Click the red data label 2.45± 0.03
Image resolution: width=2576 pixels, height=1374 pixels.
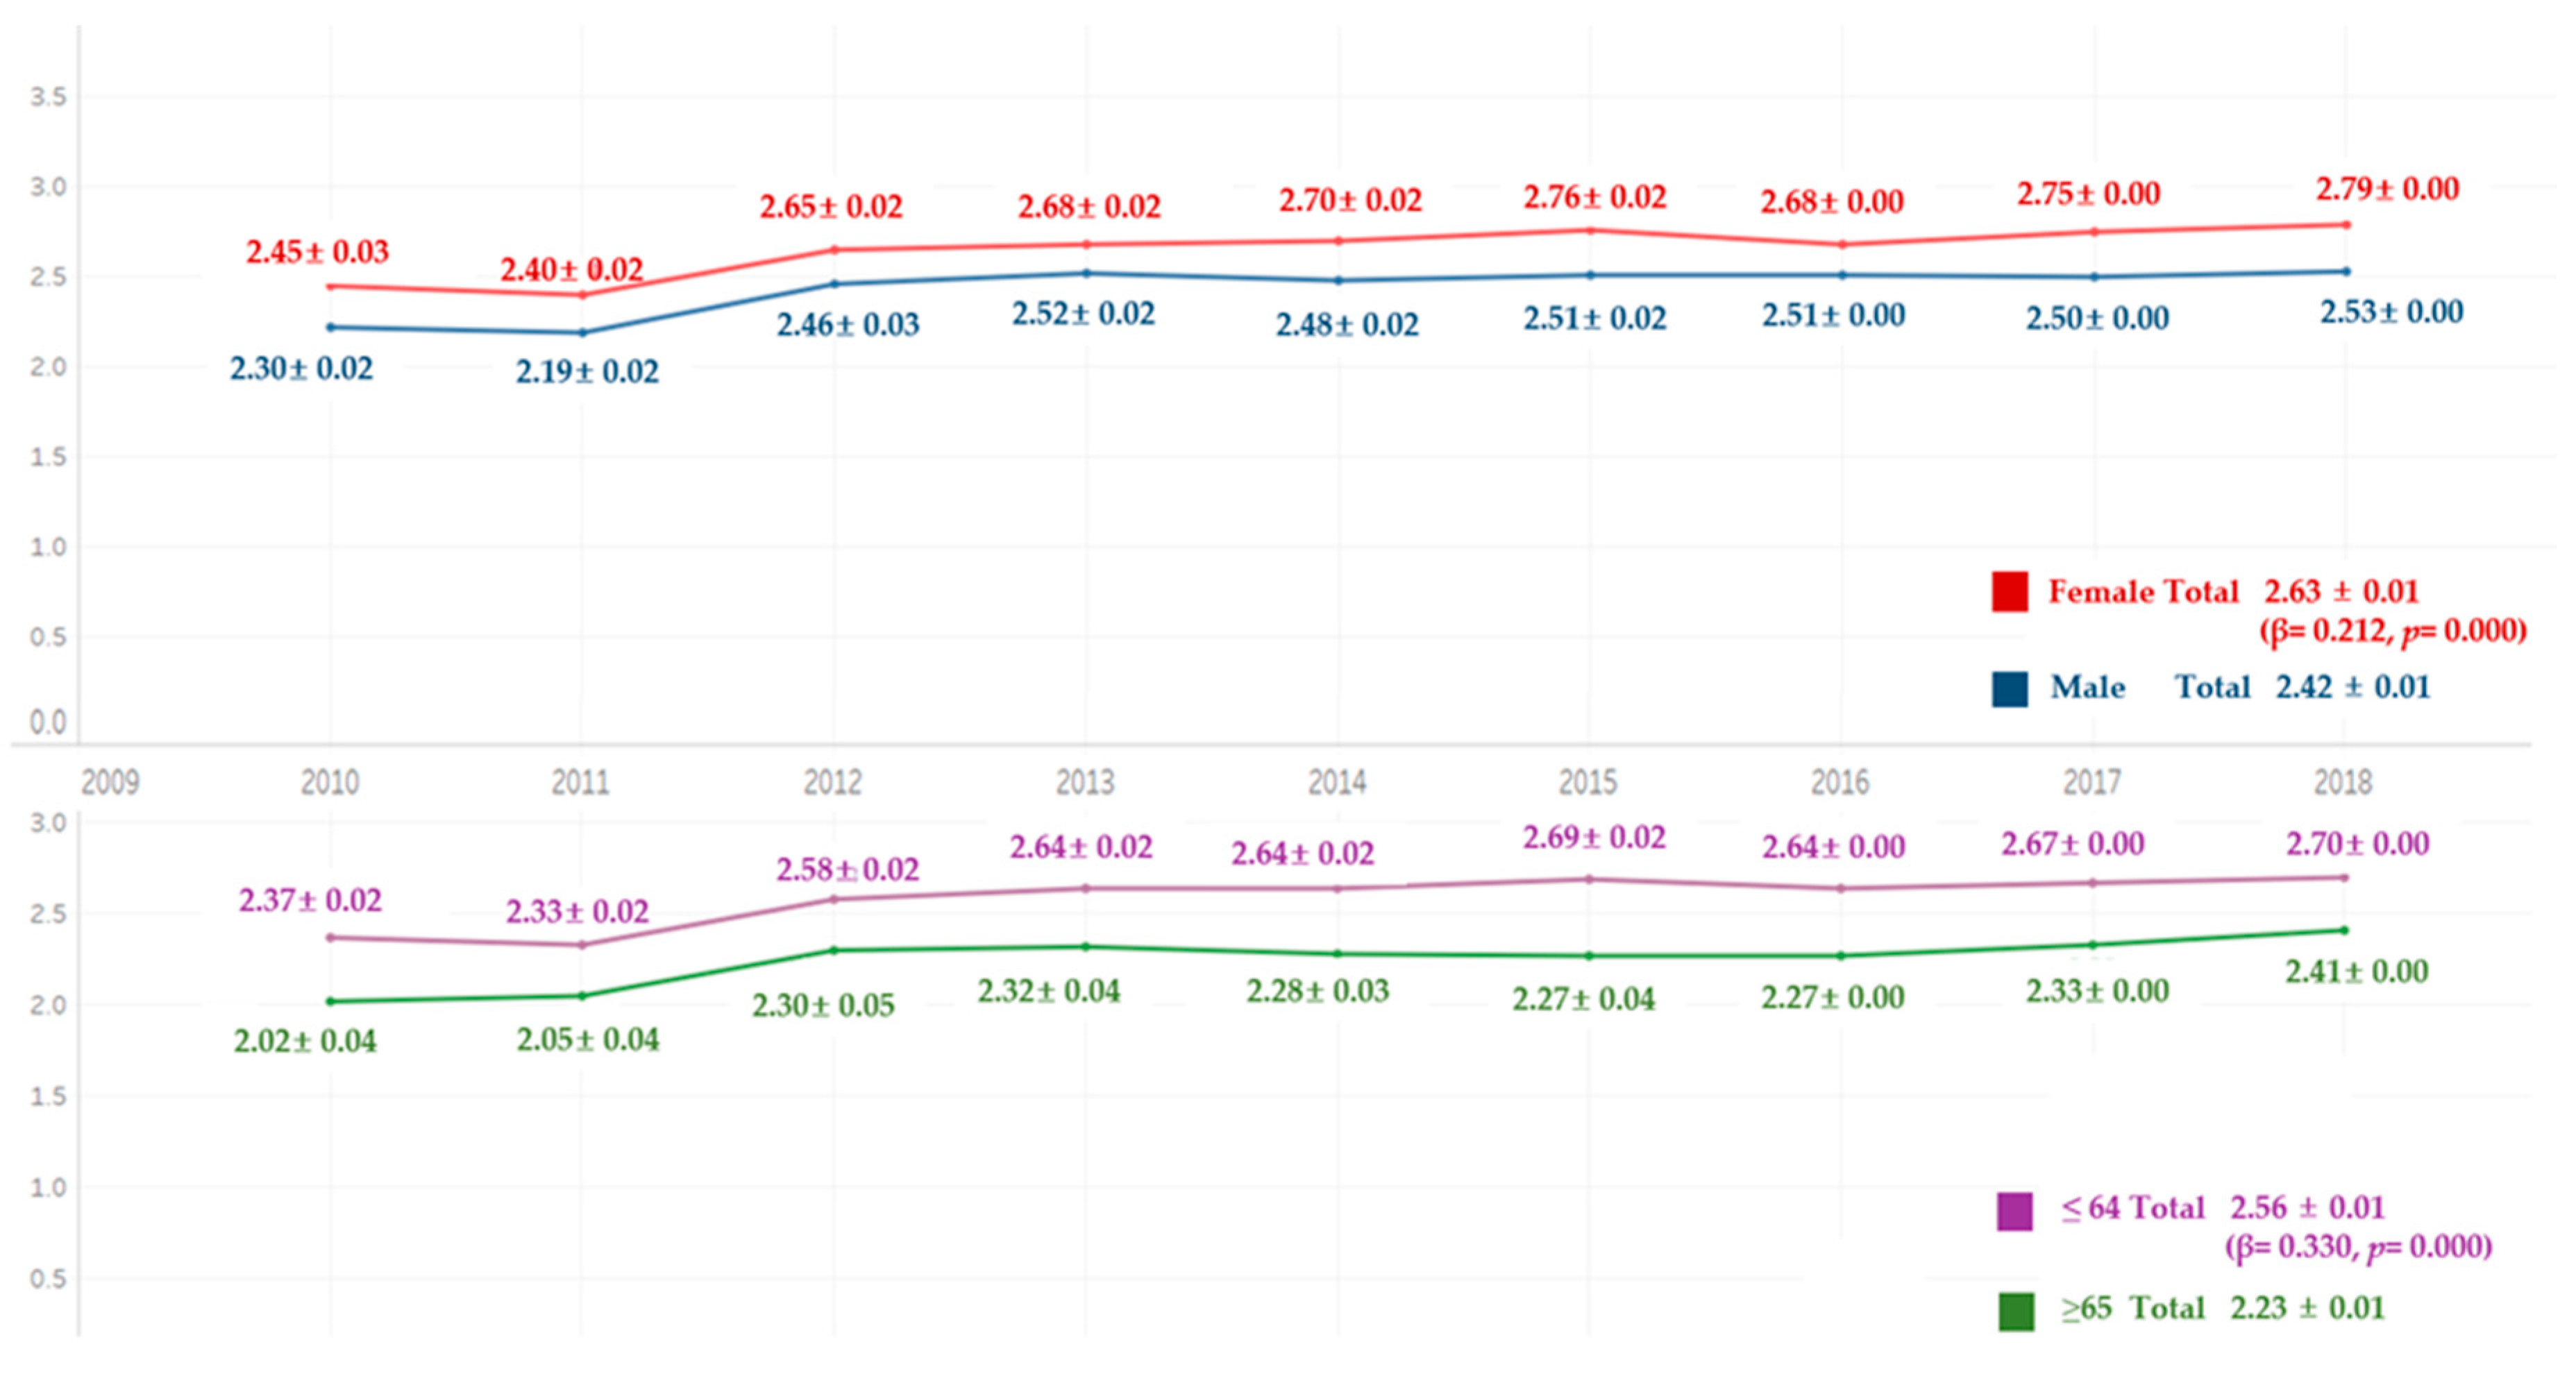(317, 252)
